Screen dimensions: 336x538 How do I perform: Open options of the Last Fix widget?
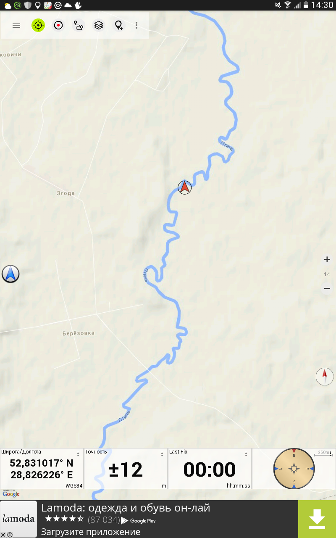(x=246, y=454)
